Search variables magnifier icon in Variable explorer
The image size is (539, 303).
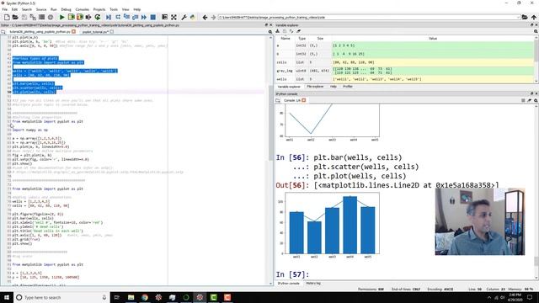coord(536,31)
